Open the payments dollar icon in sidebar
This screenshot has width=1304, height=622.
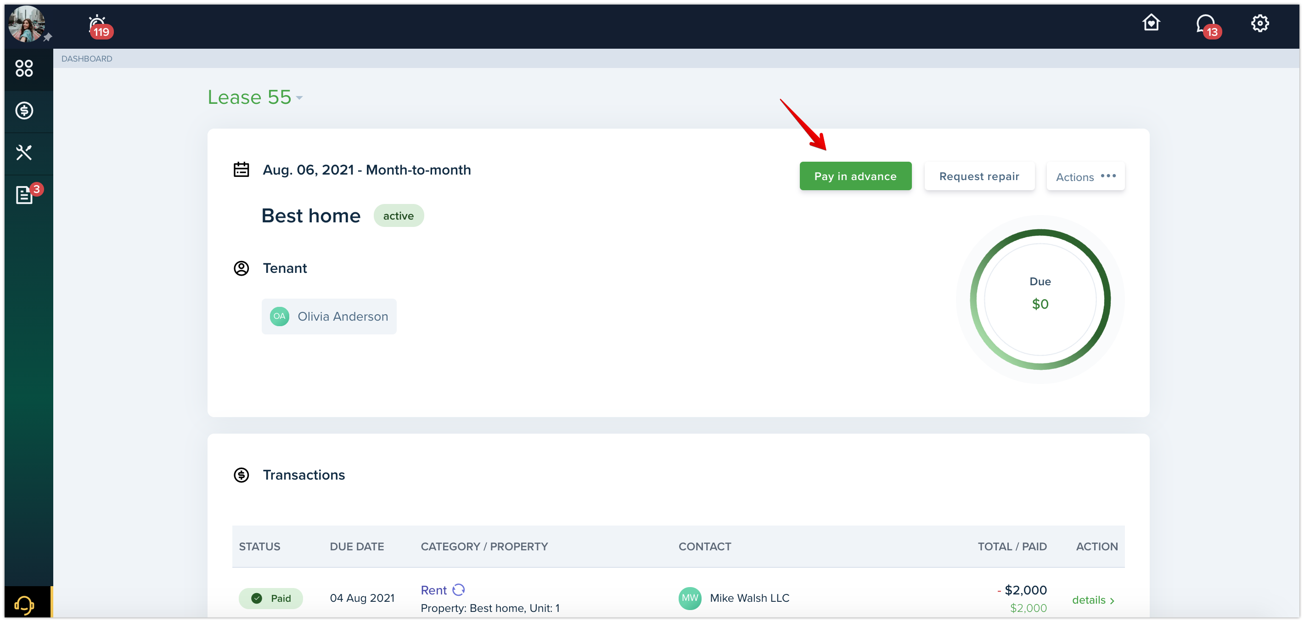(x=24, y=110)
